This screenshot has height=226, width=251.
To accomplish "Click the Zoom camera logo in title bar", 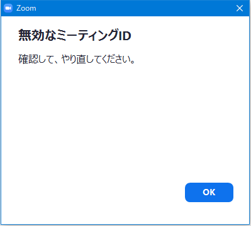I will coord(8,8).
